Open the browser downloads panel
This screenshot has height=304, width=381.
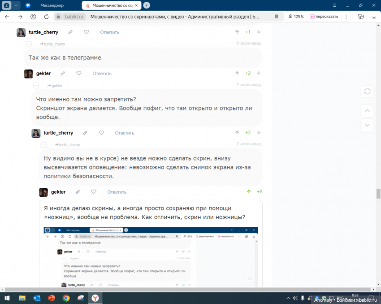point(374,17)
